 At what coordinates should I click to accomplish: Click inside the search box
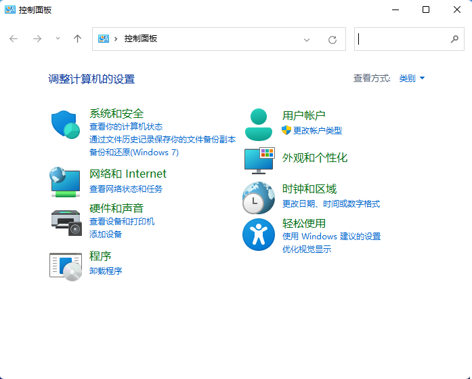409,39
